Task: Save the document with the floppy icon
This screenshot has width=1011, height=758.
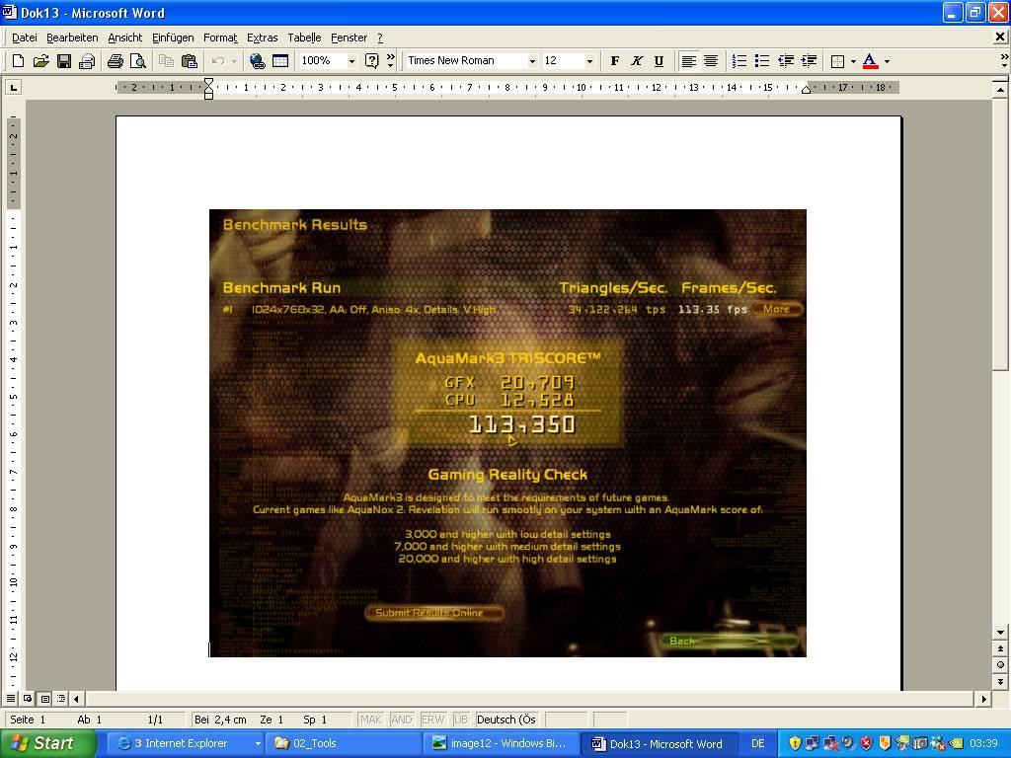Action: coord(64,61)
